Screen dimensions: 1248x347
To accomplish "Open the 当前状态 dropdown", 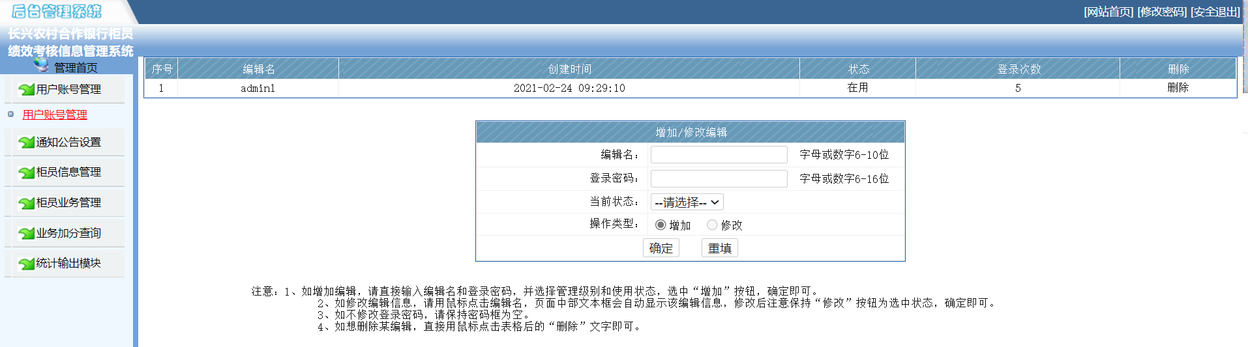I will [x=687, y=202].
